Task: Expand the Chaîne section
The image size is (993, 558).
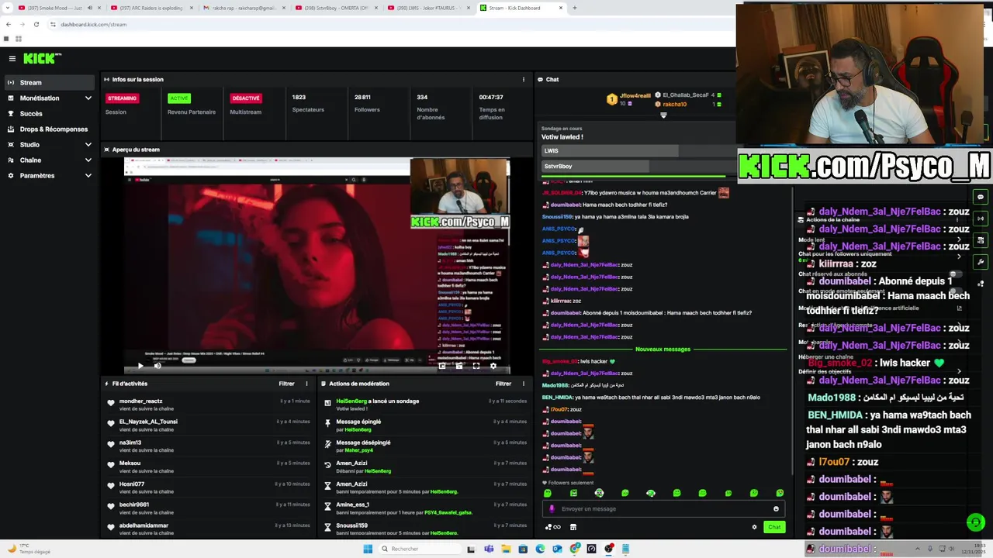Action: pyautogui.click(x=48, y=160)
